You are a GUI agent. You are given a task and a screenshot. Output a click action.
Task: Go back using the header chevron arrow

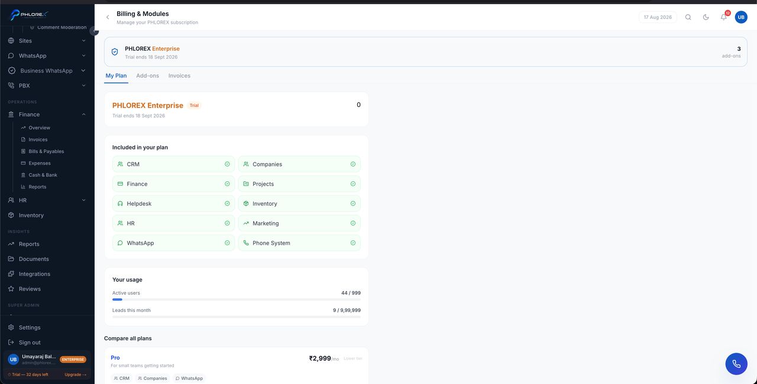108,17
